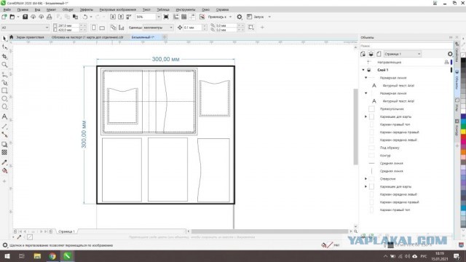Select the Crop tool

4,56
